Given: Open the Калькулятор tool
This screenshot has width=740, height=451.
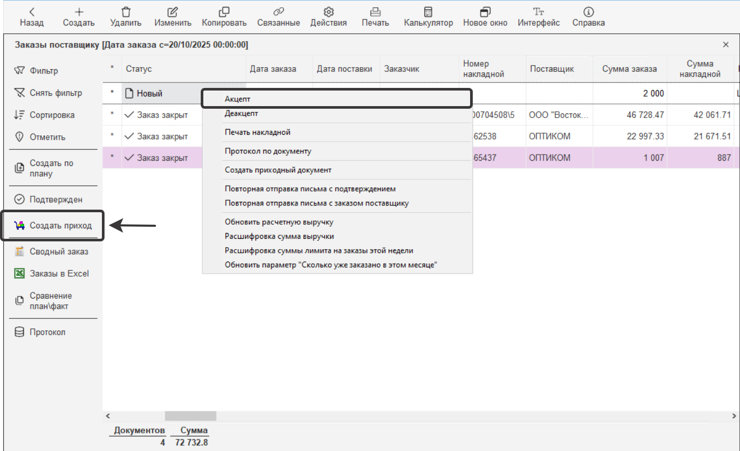Looking at the screenshot, I should [x=428, y=12].
